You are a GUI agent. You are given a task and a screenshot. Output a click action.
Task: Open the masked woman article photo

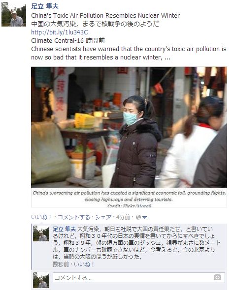pos(129,127)
